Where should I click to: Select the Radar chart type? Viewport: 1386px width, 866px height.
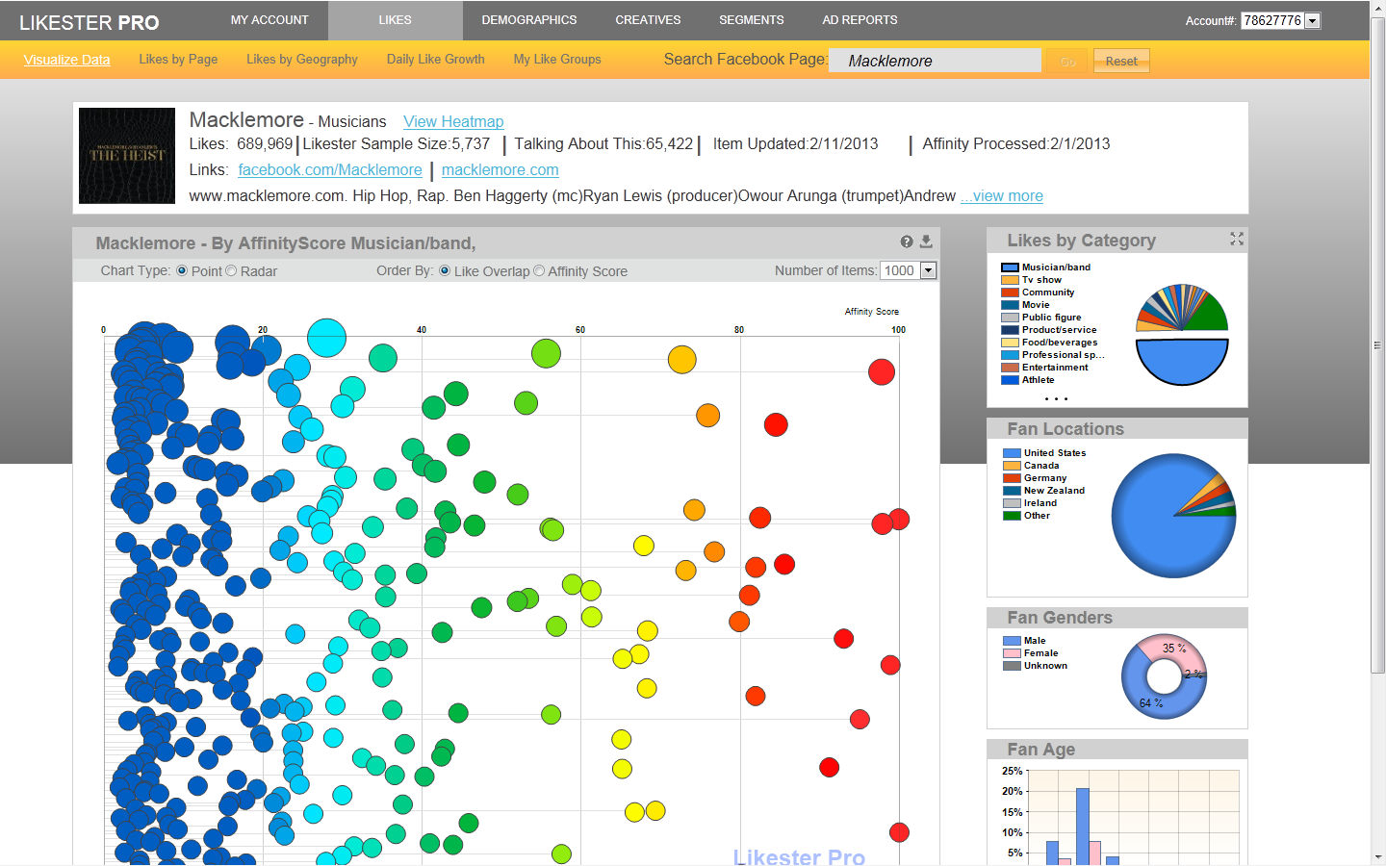[231, 271]
